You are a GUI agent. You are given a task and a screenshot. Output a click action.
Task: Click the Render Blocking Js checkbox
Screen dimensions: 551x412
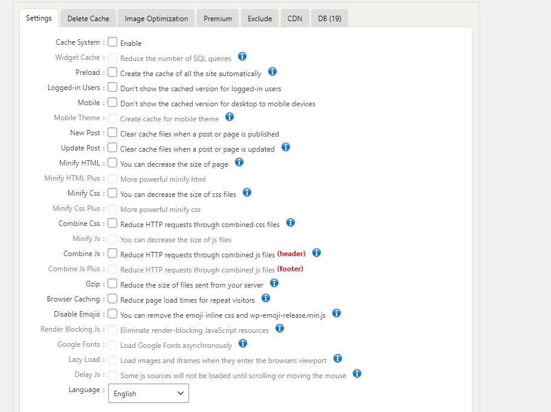click(x=112, y=329)
